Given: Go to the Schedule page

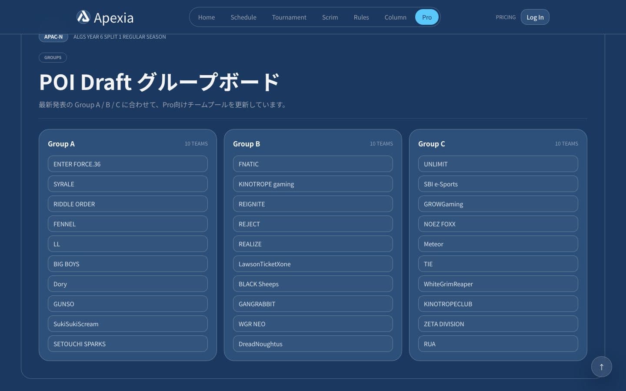Looking at the screenshot, I should 243,17.
